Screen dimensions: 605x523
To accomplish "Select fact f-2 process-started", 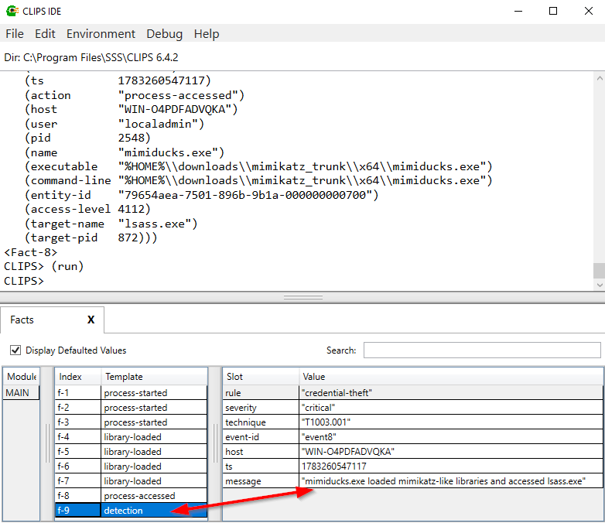I will pyautogui.click(x=132, y=407).
